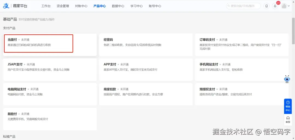The image size is (295, 140).
Task: Click 未开通 status beside JSAPI支付
Action: 31,64
